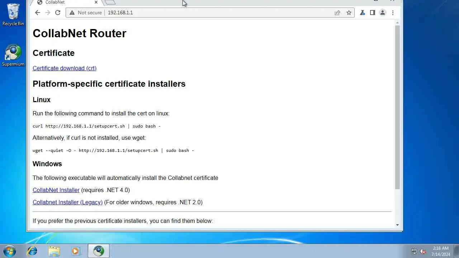Close the CollabNet tab
Viewport: 459px width, 258px height.
pyautogui.click(x=96, y=2)
